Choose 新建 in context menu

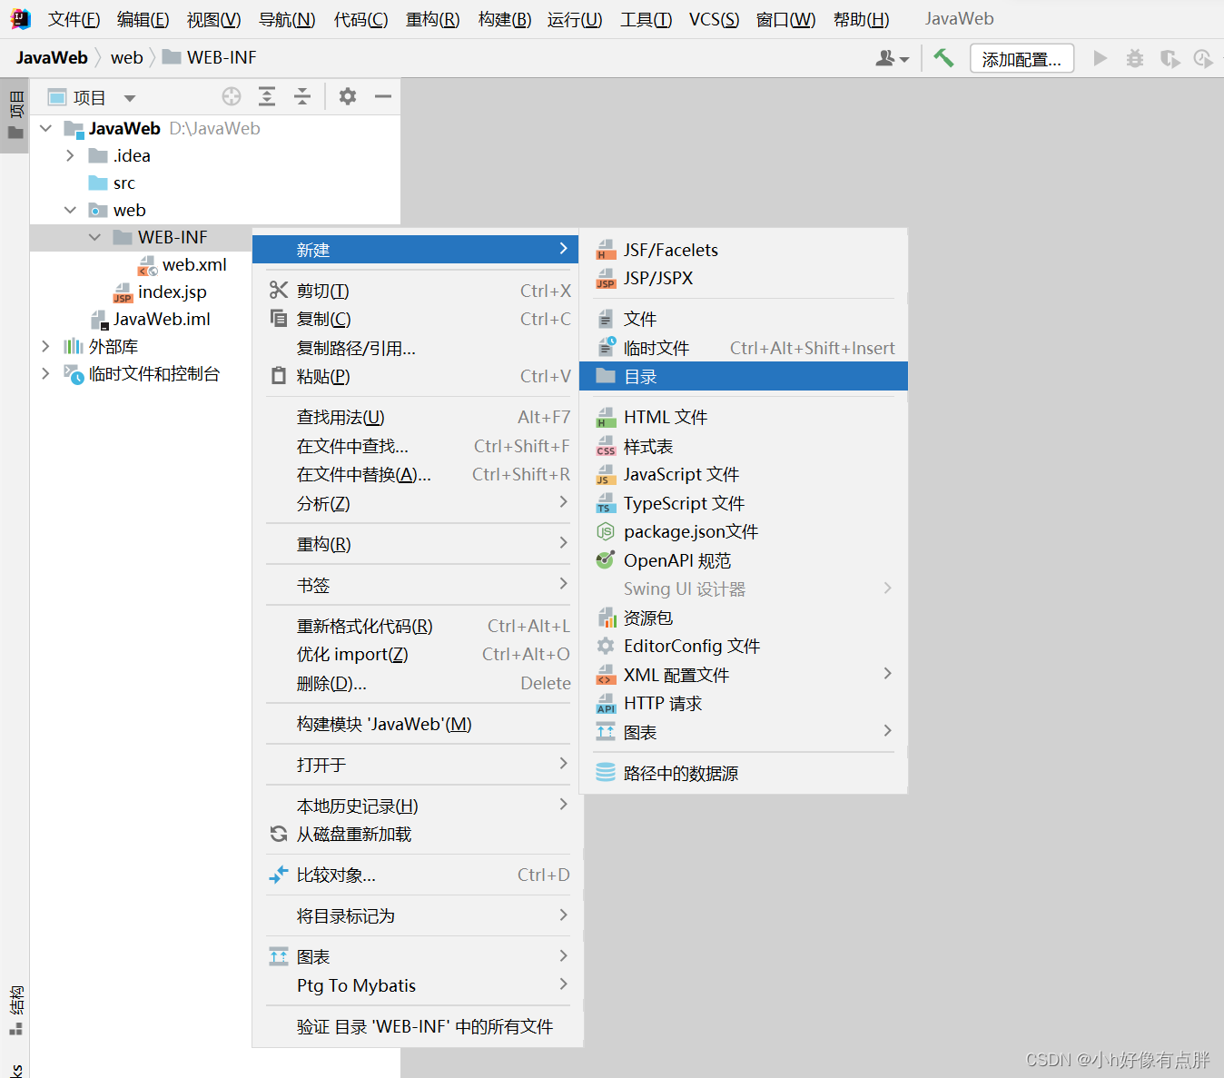(x=415, y=250)
